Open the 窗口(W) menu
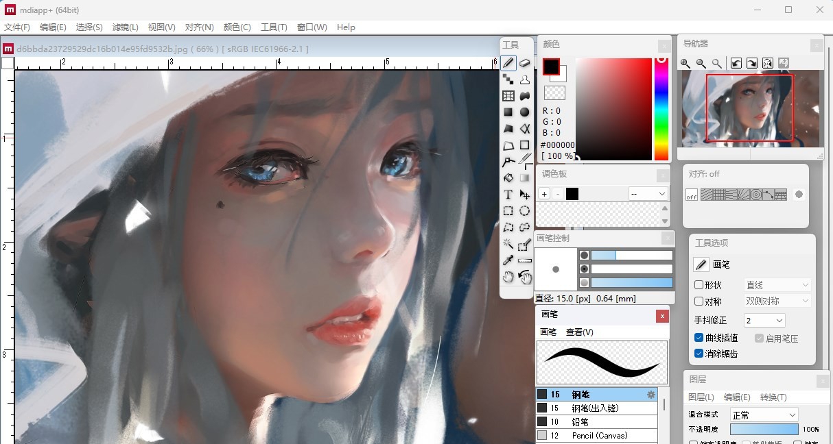The width and height of the screenshot is (833, 444). (x=312, y=27)
